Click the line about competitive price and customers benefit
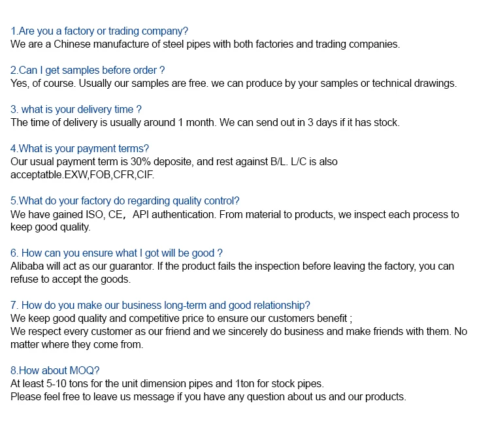 (x=181, y=319)
